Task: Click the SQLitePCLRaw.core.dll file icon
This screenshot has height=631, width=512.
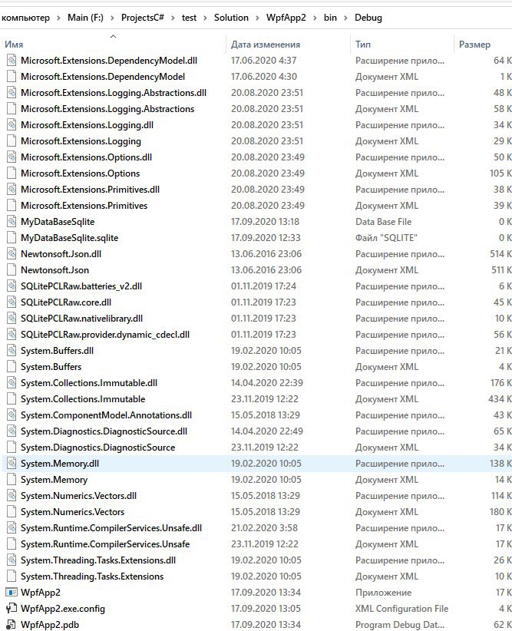Action: point(12,302)
